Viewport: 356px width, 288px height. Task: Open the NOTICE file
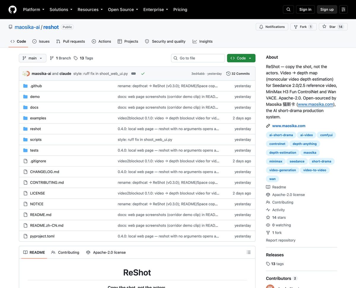[37, 204]
